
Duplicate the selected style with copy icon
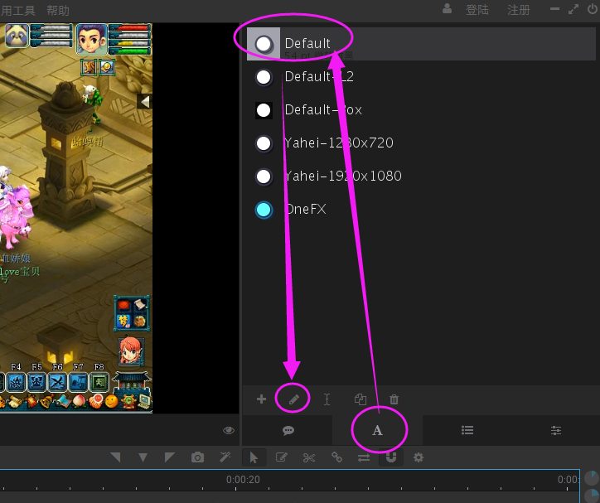click(x=360, y=399)
